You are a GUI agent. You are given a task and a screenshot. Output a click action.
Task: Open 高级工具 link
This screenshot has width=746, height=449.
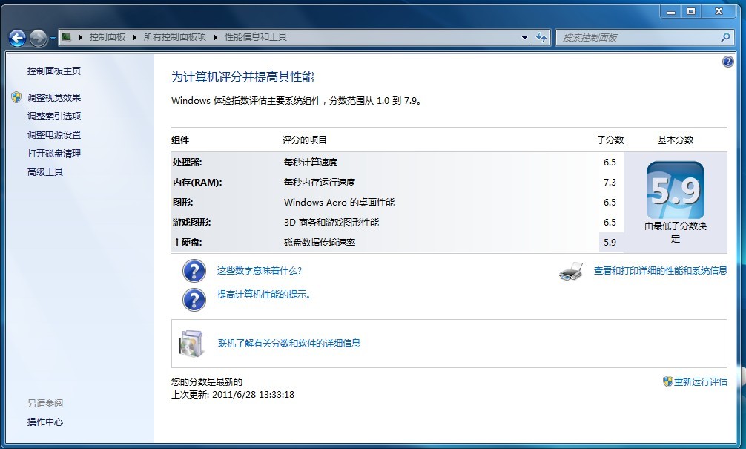point(44,171)
